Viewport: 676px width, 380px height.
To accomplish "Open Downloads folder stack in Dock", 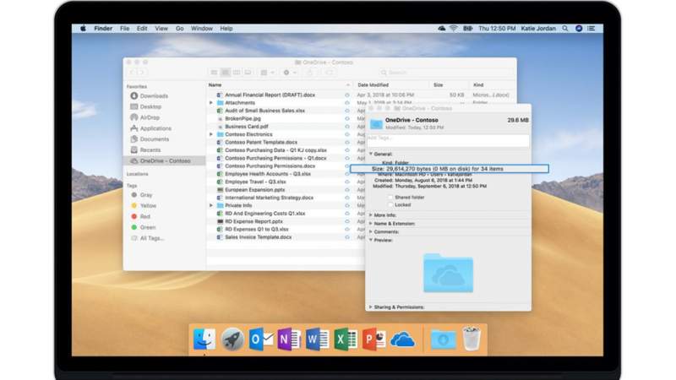I will point(443,339).
